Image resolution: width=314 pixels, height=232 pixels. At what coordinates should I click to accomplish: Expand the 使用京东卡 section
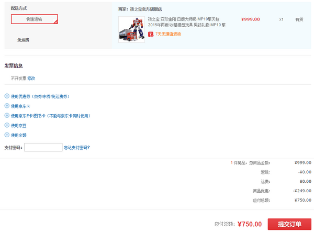point(20,106)
